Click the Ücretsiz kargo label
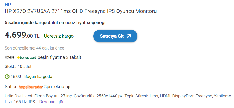Viewport: 234px width, 108px height. (x=59, y=36)
